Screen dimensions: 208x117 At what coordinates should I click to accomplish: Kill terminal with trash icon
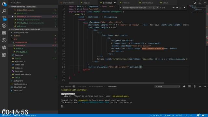195,86
